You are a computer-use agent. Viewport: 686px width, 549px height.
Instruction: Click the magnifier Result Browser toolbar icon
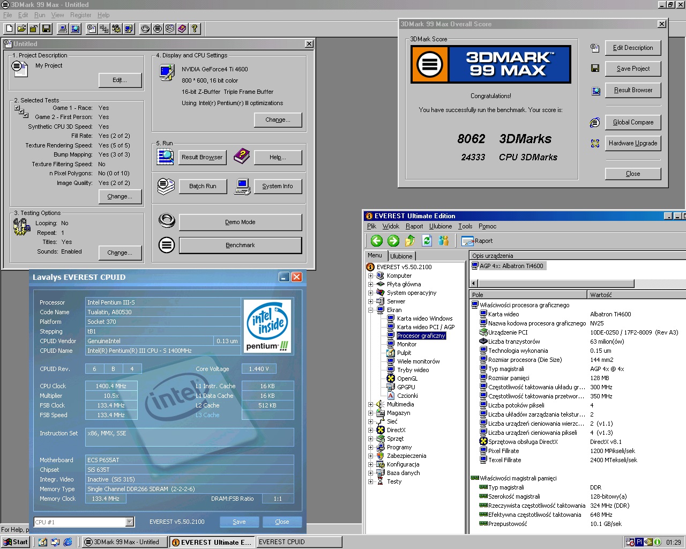pos(75,28)
